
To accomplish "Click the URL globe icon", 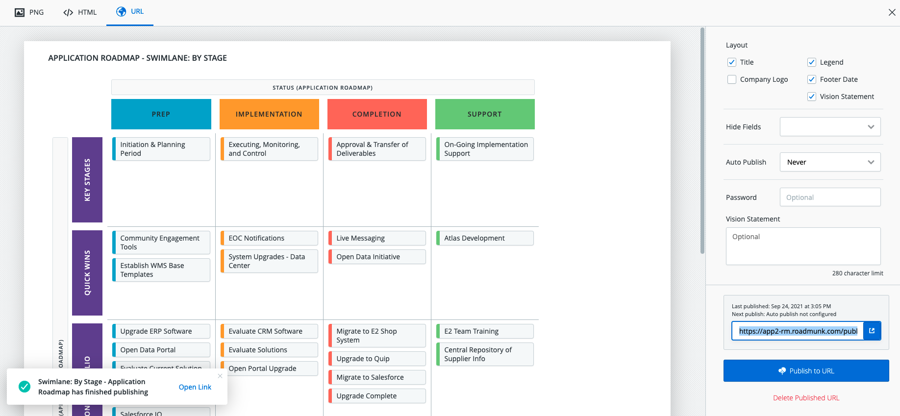I will [x=121, y=12].
